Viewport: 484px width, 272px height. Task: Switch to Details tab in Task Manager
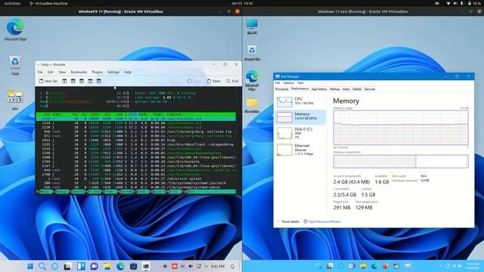tap(357, 89)
